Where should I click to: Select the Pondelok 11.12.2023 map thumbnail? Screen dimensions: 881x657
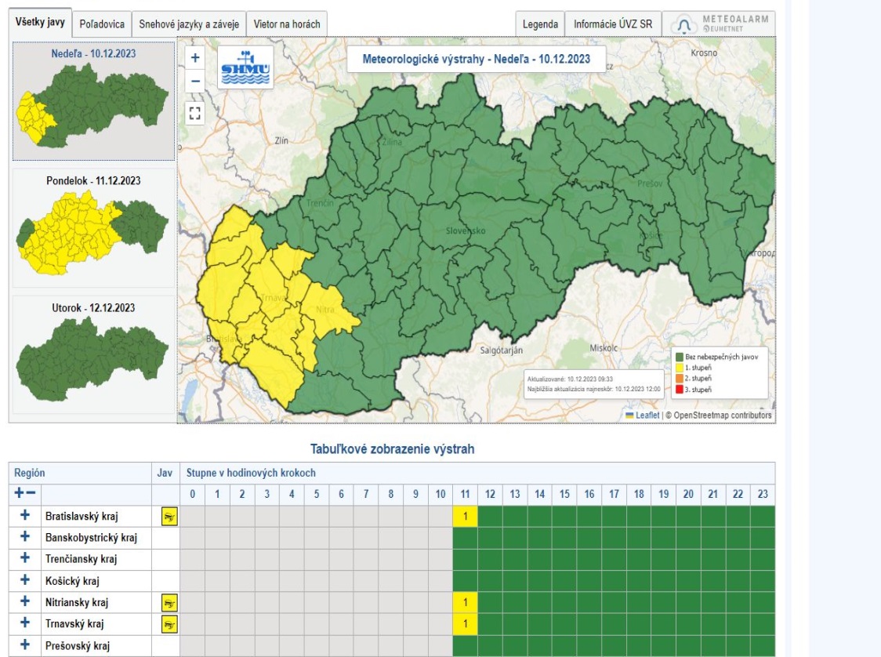(93, 227)
